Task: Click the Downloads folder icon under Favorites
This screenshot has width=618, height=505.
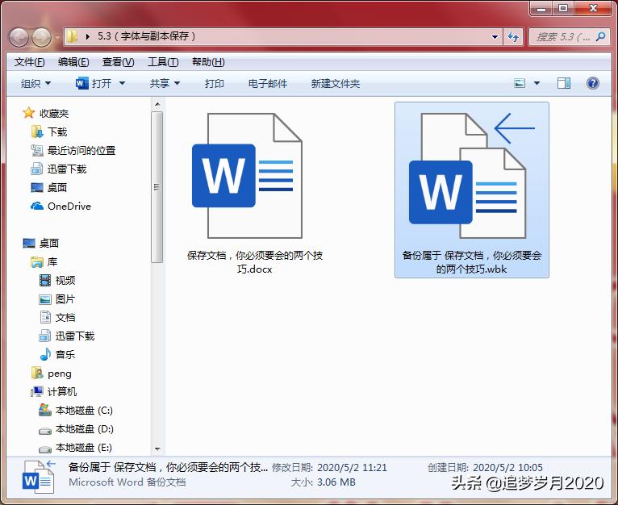Action: 36,131
